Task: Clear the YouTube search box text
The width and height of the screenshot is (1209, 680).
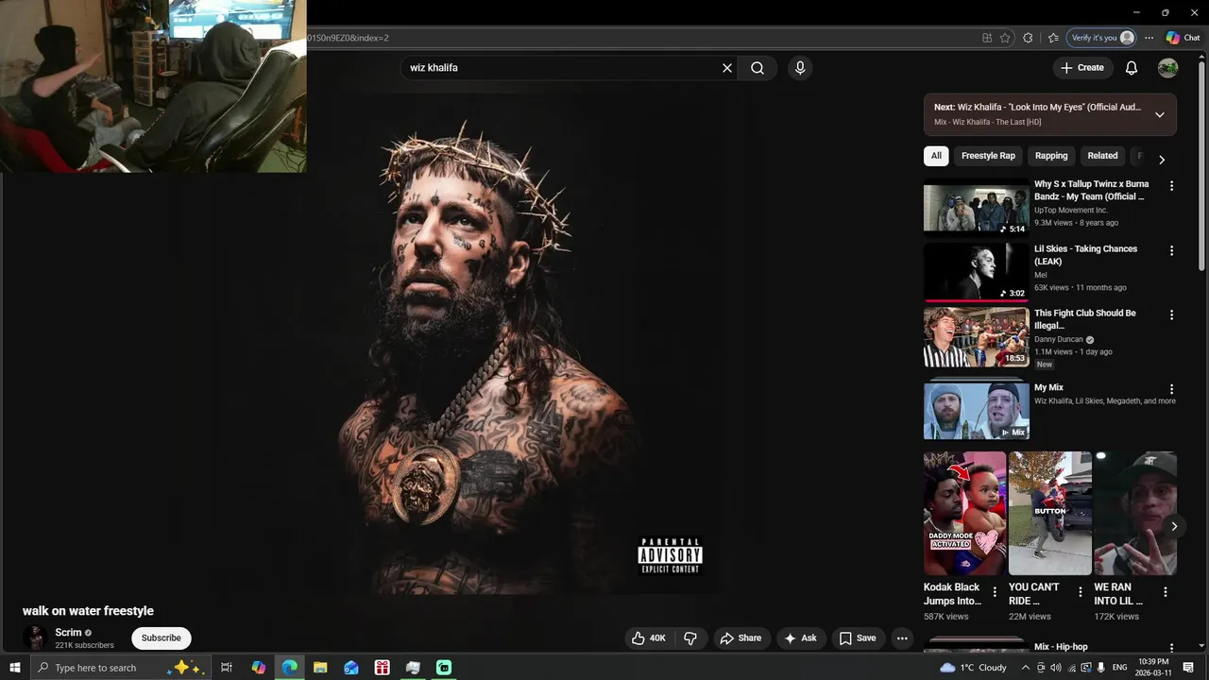Action: pyautogui.click(x=727, y=68)
